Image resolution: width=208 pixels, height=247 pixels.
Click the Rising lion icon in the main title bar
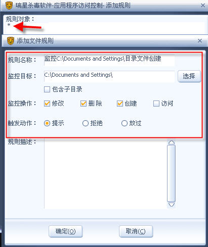[9, 6]
